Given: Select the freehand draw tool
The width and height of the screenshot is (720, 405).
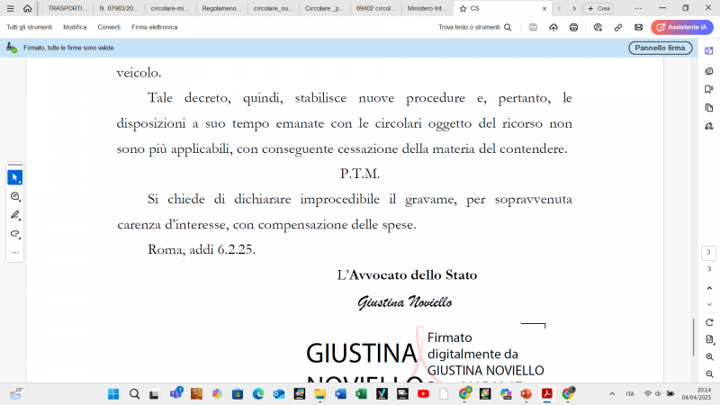Looking at the screenshot, I should click(15, 234).
